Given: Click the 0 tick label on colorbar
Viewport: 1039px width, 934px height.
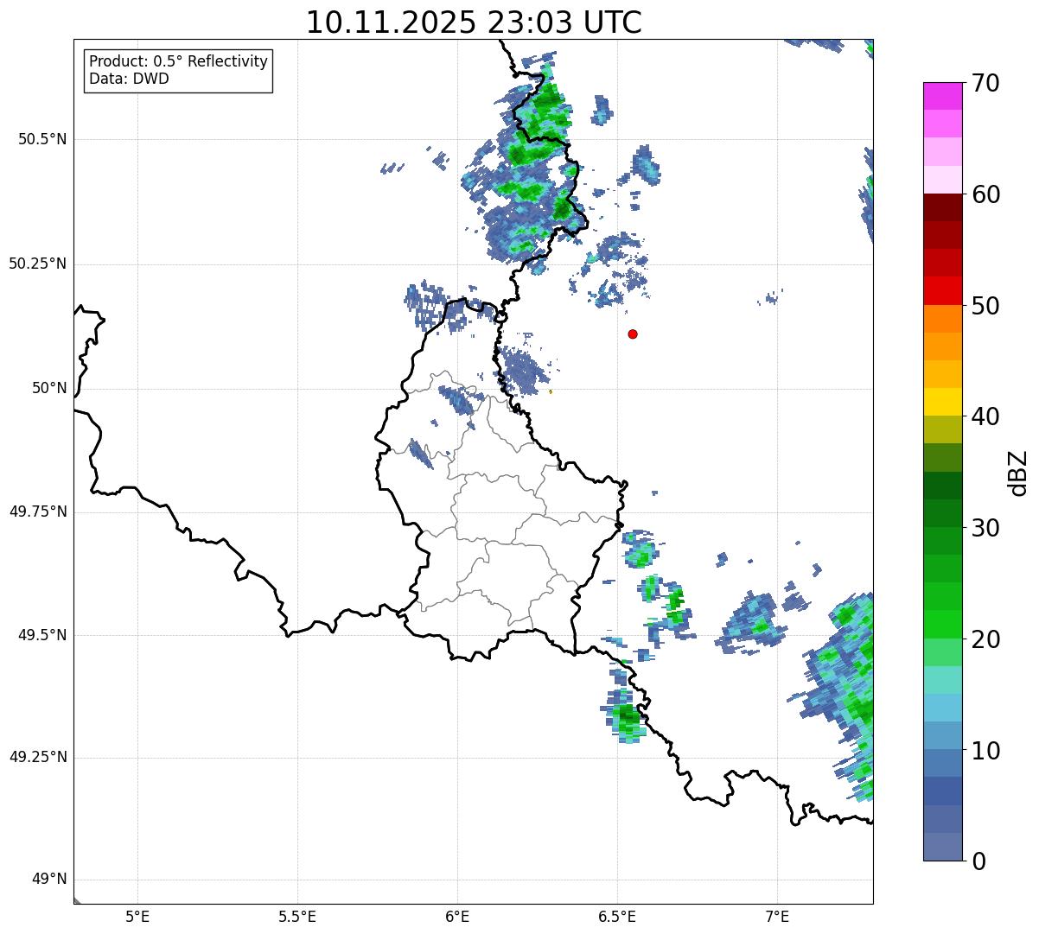Looking at the screenshot, I should tap(978, 861).
